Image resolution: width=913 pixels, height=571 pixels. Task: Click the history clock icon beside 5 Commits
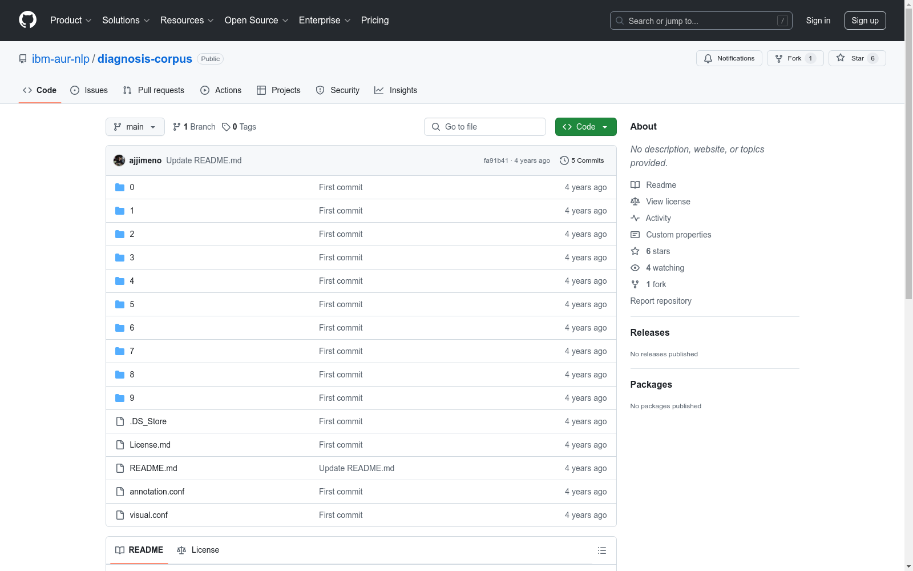pyautogui.click(x=564, y=160)
